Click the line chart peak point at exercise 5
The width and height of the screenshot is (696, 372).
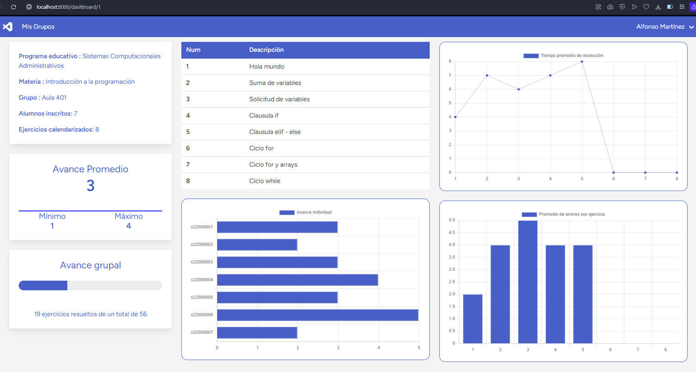click(582, 62)
